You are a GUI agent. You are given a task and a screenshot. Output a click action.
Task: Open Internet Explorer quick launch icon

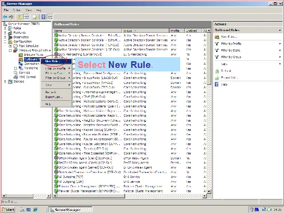point(35,209)
